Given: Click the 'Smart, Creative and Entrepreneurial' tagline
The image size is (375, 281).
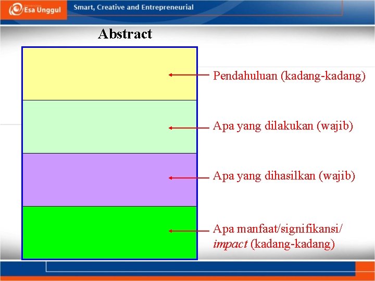Looking at the screenshot, I should tap(133, 7).
